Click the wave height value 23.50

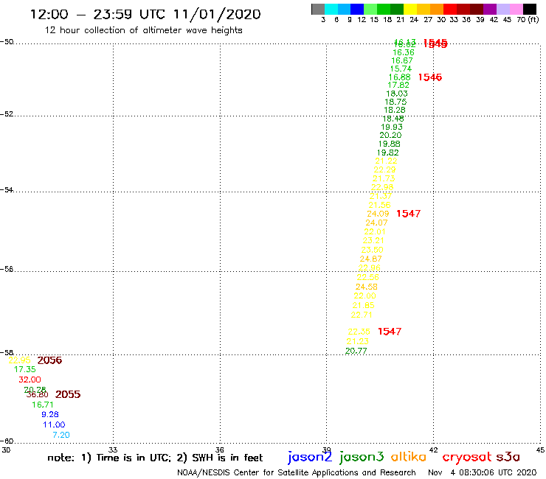pyautogui.click(x=373, y=250)
